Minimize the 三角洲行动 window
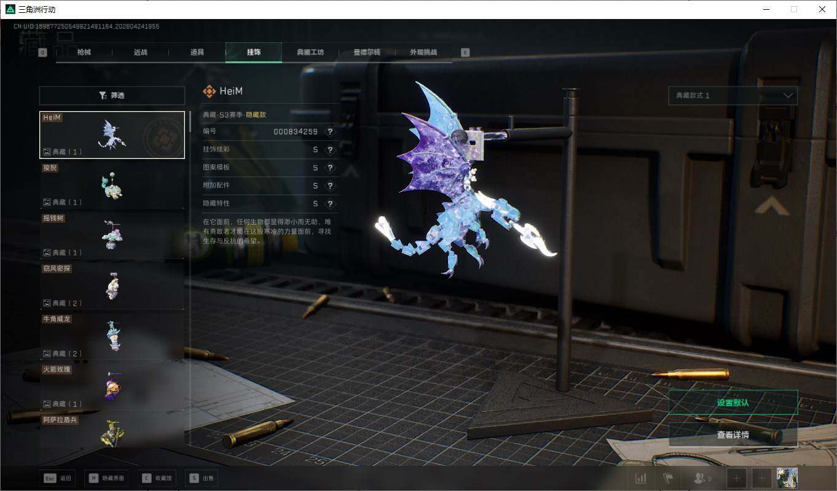837x491 pixels. 766,9
